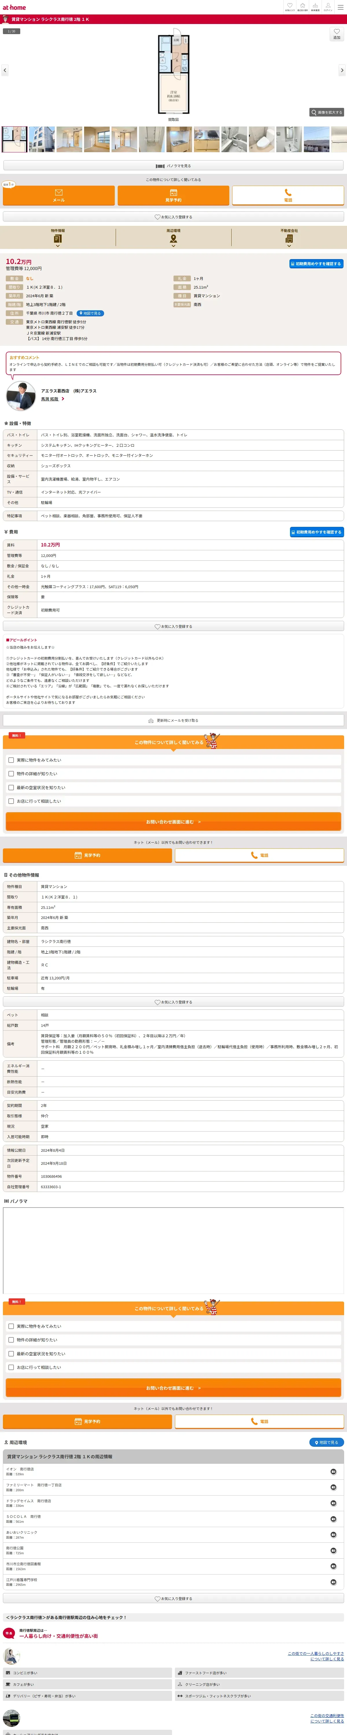Open 地図で見る beside the 周辺環境 heading
This screenshot has width=347, height=1735.
click(327, 1443)
